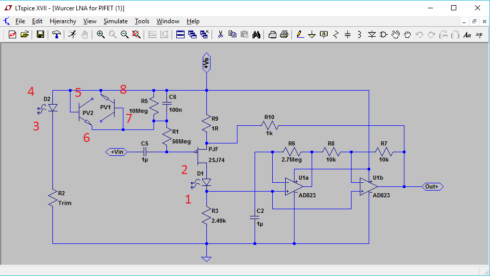Viewport: 490px width, 276px height.
Task: Click the R10 1k value
Action: (x=270, y=133)
